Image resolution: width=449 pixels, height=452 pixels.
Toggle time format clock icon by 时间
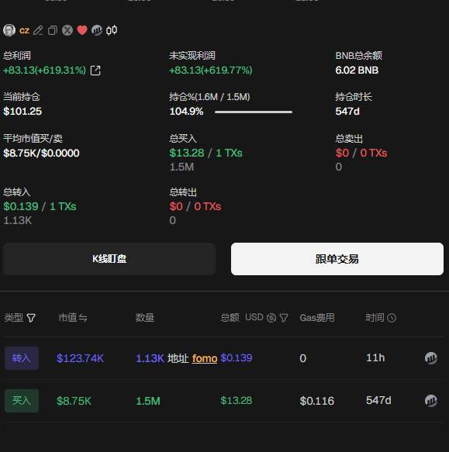click(392, 318)
